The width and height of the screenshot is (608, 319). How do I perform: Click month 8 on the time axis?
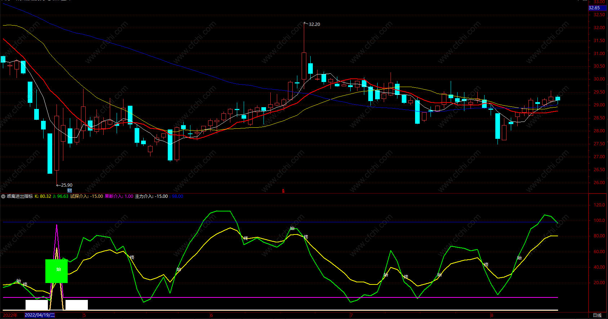(492, 315)
